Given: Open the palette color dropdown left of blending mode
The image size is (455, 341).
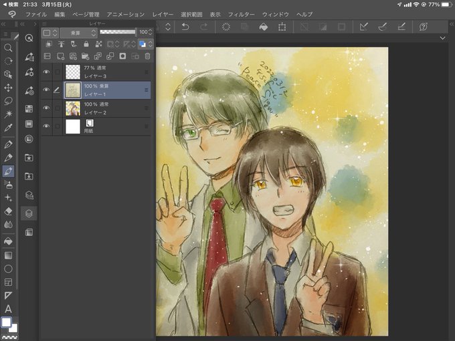Looking at the screenshot, I should [50, 33].
